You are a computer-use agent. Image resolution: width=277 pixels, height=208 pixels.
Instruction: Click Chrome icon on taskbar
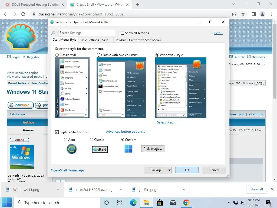click(186, 203)
